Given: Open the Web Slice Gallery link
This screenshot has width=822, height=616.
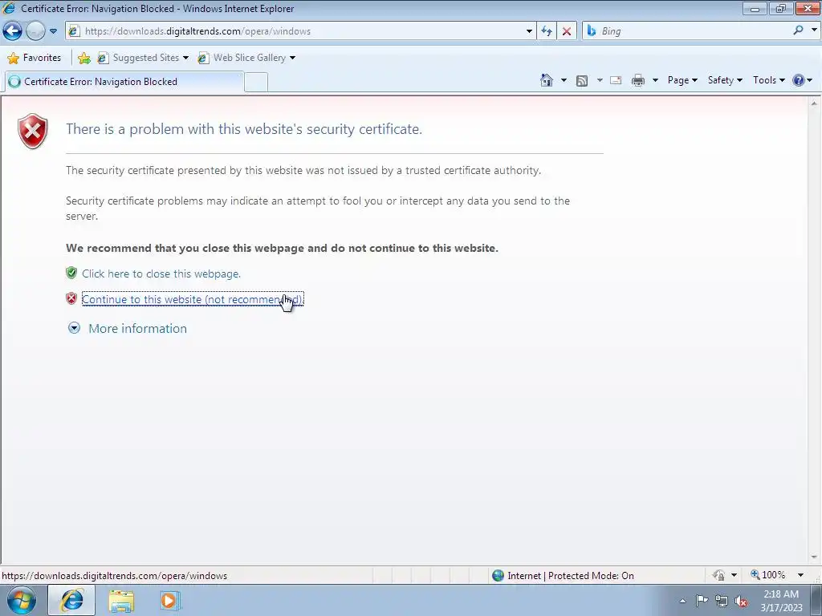Looking at the screenshot, I should coord(246,58).
